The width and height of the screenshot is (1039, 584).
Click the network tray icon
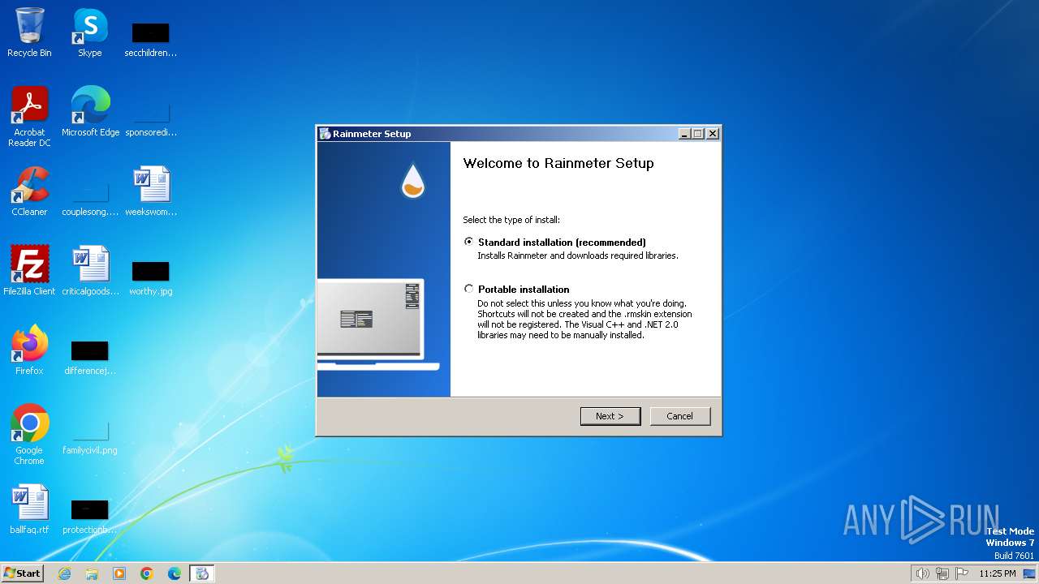pyautogui.click(x=942, y=573)
